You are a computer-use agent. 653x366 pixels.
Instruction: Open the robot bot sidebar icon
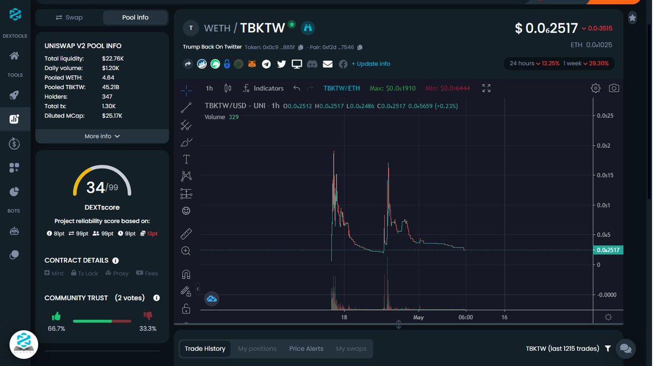(15, 231)
